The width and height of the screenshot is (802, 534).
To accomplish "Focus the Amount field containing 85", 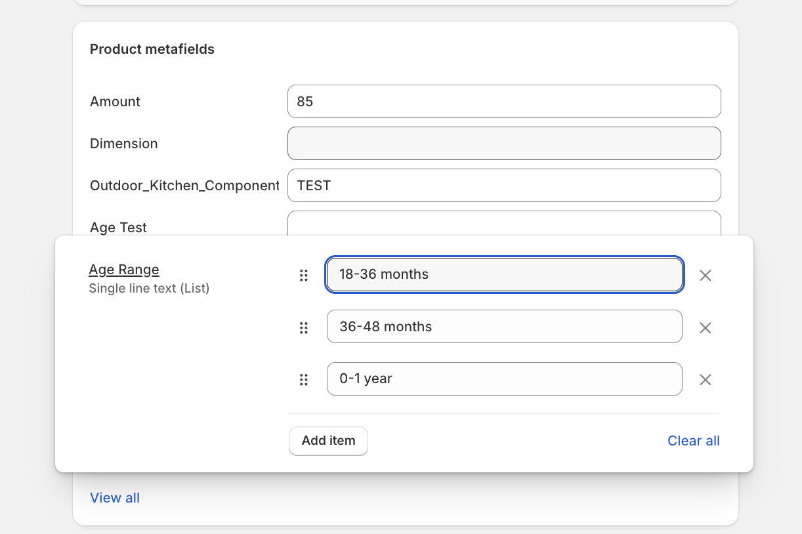I will click(504, 101).
